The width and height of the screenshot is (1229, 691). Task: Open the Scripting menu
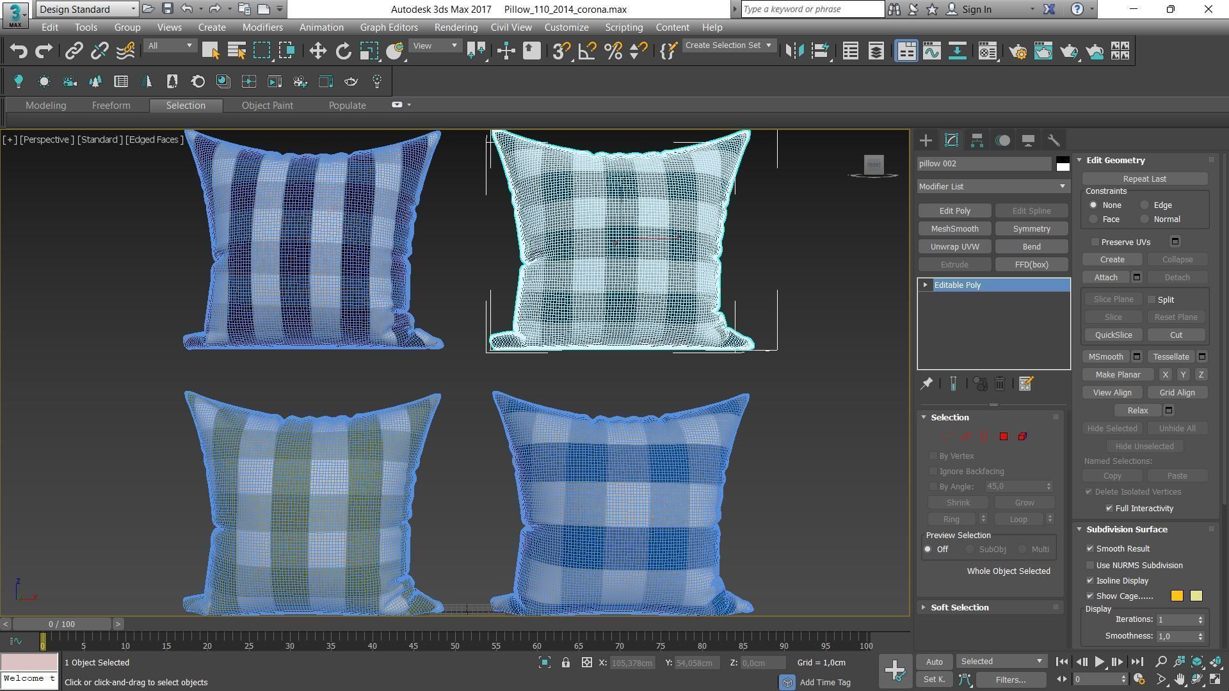click(623, 28)
